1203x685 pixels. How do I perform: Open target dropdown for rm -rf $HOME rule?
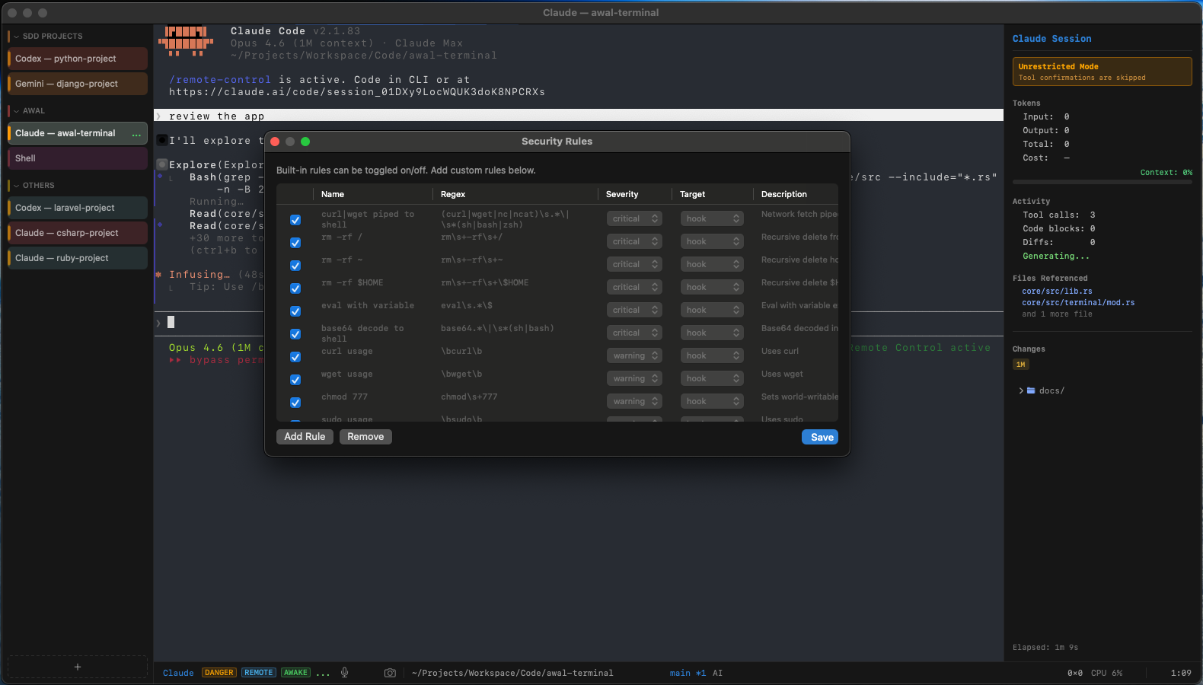(x=712, y=287)
